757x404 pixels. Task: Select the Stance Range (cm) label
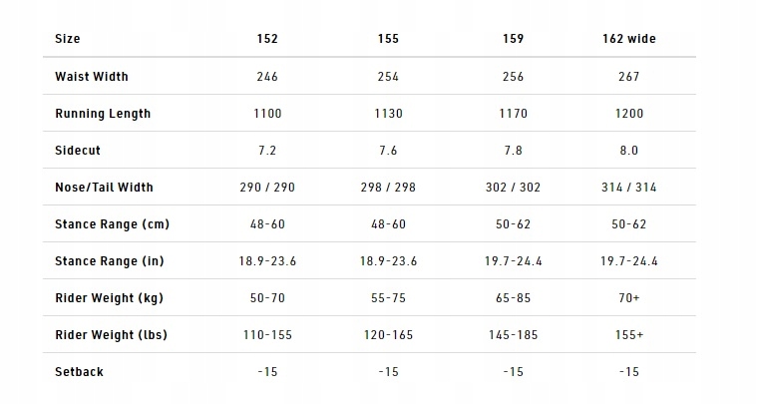tap(112, 224)
